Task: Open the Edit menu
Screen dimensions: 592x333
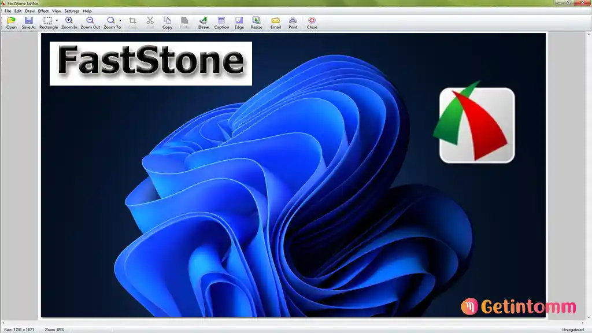Action: tap(18, 11)
